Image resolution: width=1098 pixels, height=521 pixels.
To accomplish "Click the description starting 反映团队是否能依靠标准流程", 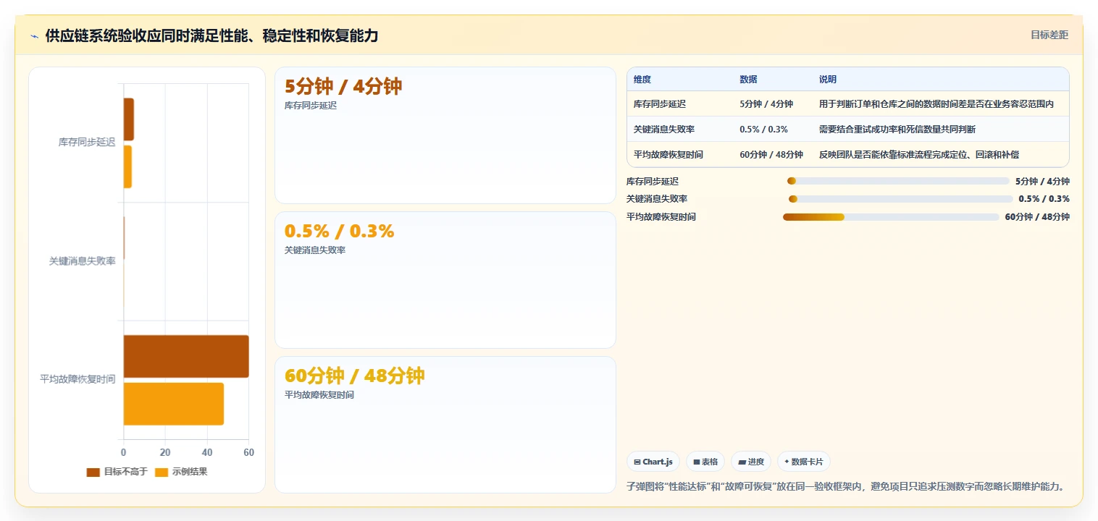I will 919,155.
